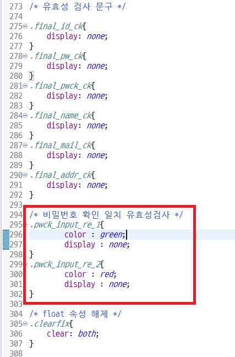Click the closing brace on line 280
This screenshot has height=357, width=235.
click(x=31, y=76)
